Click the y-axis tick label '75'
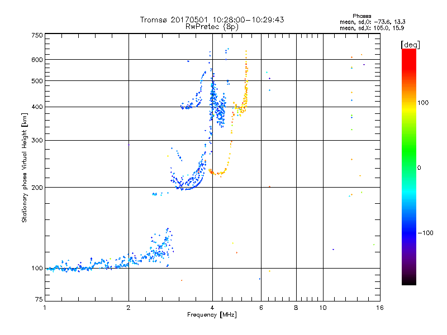This screenshot has height=335, width=447. (39, 299)
